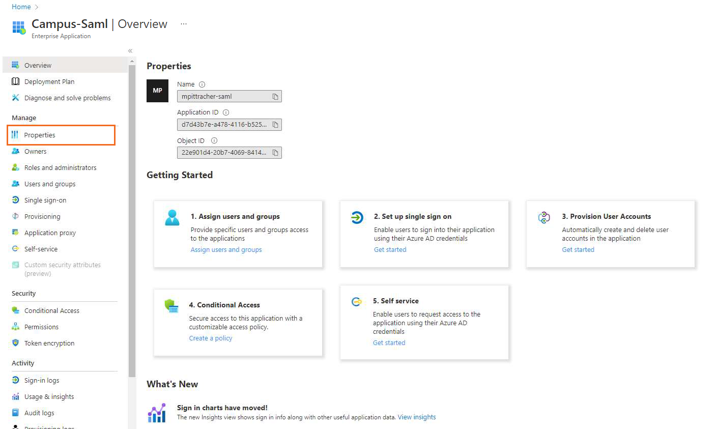The image size is (717, 429).
Task: Open Audit logs
Action: 39,413
